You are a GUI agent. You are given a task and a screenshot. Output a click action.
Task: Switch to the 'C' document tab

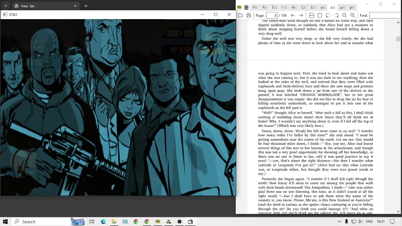pyautogui.click(x=304, y=8)
